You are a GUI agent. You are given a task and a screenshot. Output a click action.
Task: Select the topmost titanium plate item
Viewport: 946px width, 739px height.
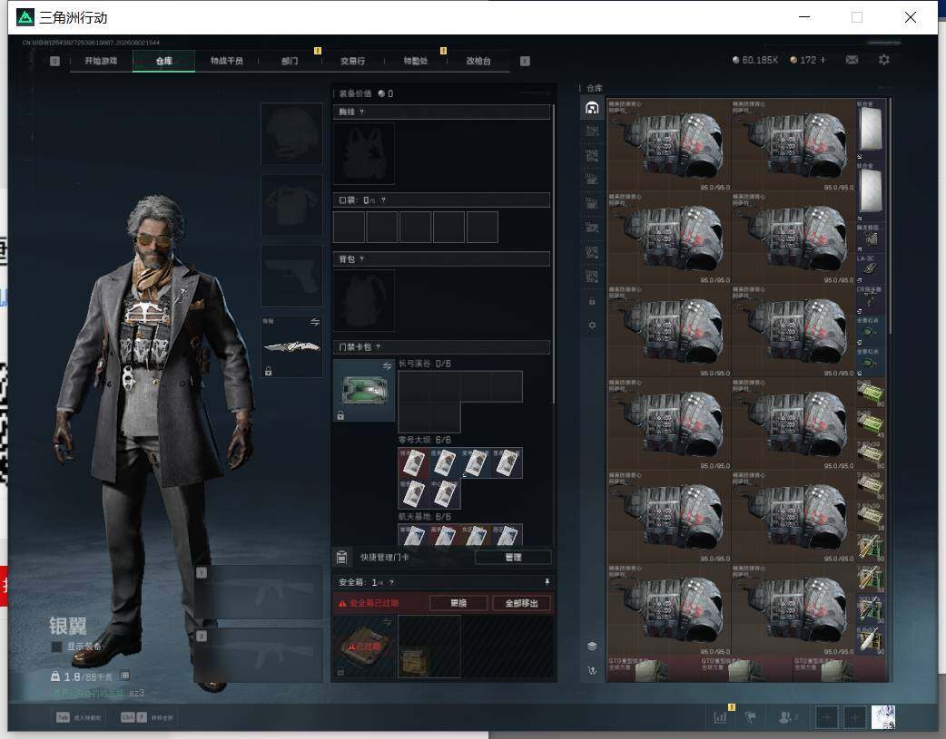tap(871, 130)
